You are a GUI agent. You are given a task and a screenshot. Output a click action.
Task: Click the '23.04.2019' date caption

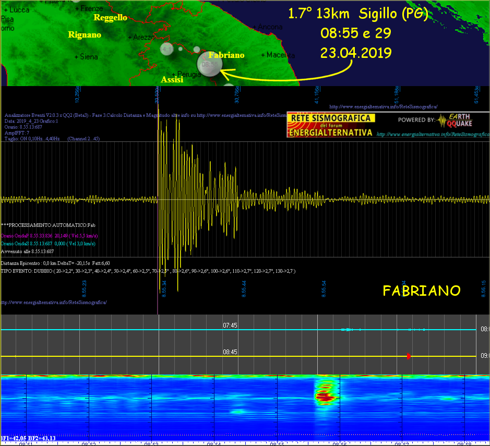(356, 53)
